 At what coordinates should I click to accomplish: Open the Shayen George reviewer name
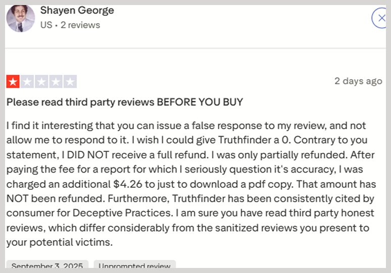pyautogui.click(x=77, y=11)
